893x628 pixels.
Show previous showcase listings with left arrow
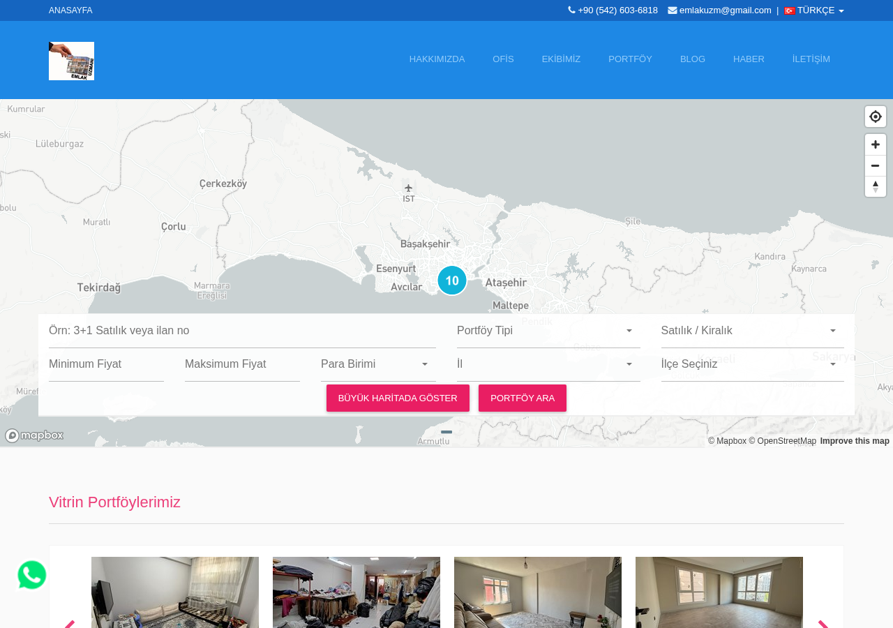pyautogui.click(x=70, y=625)
